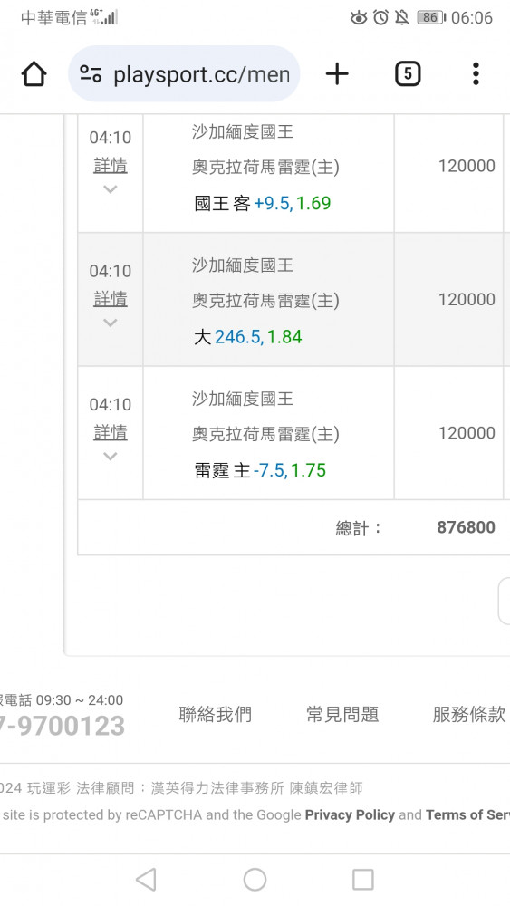
Task: Expand chevron in the 雷霆 主 -7.5 row
Action: [111, 456]
